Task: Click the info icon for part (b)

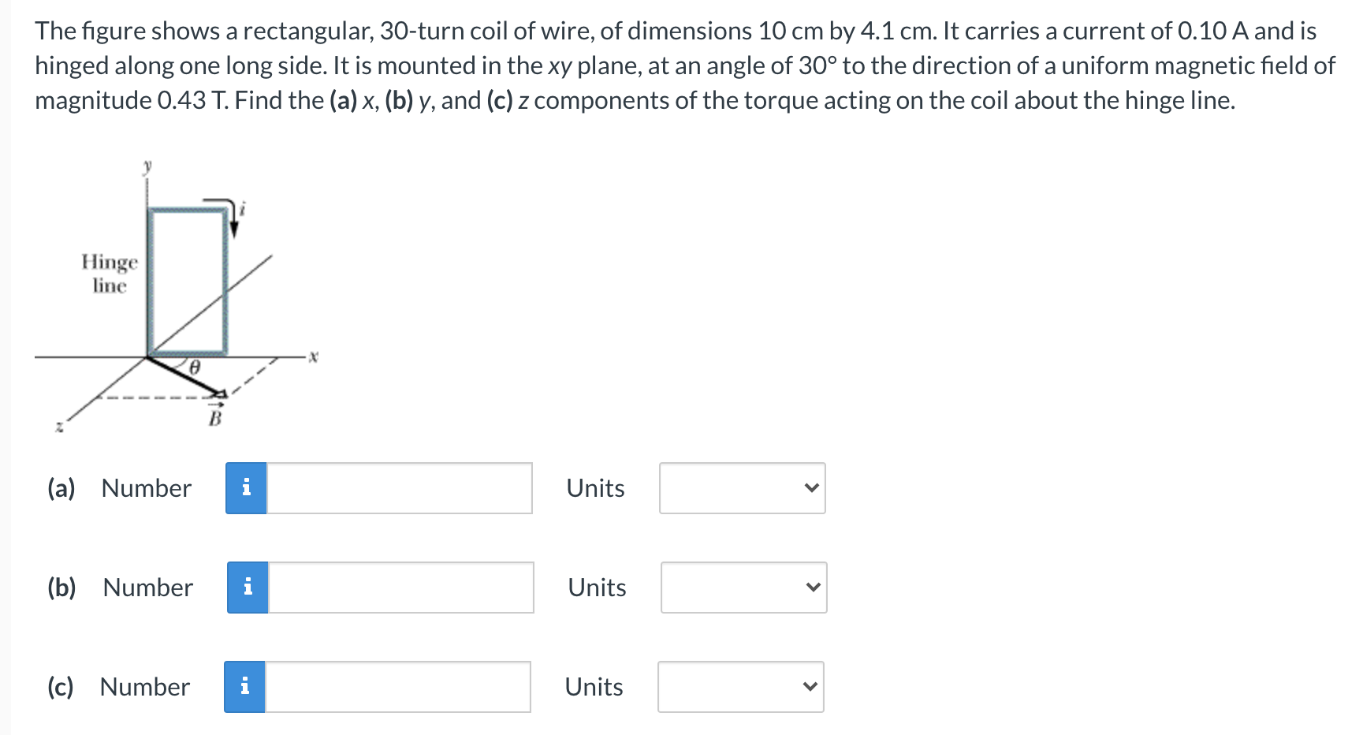Action: 248,588
